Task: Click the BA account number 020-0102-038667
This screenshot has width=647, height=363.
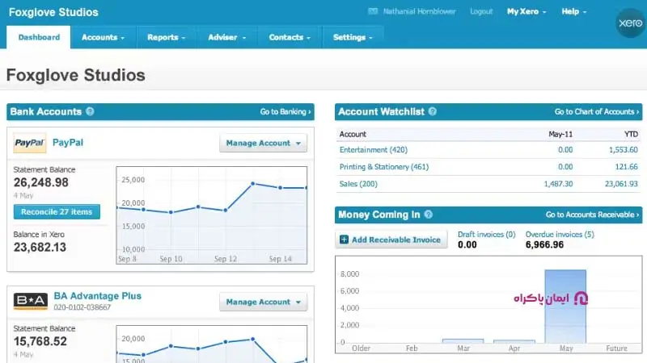Action: pyautogui.click(x=82, y=307)
